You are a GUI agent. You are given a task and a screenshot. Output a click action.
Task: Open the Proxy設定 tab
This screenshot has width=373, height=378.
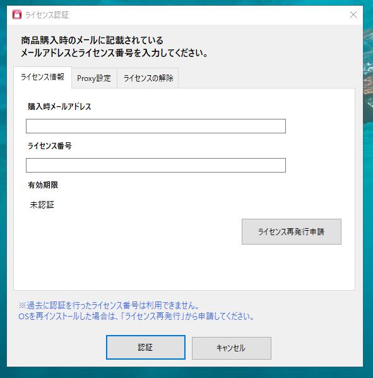pyautogui.click(x=94, y=78)
